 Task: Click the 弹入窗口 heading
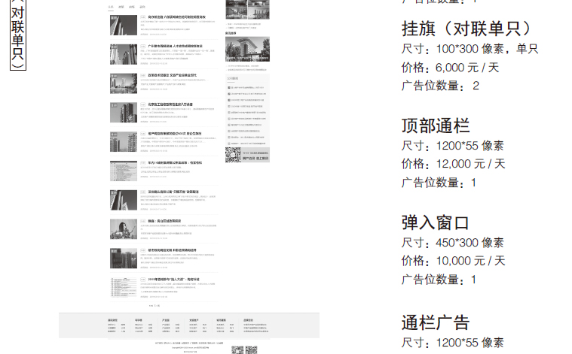pos(436,222)
